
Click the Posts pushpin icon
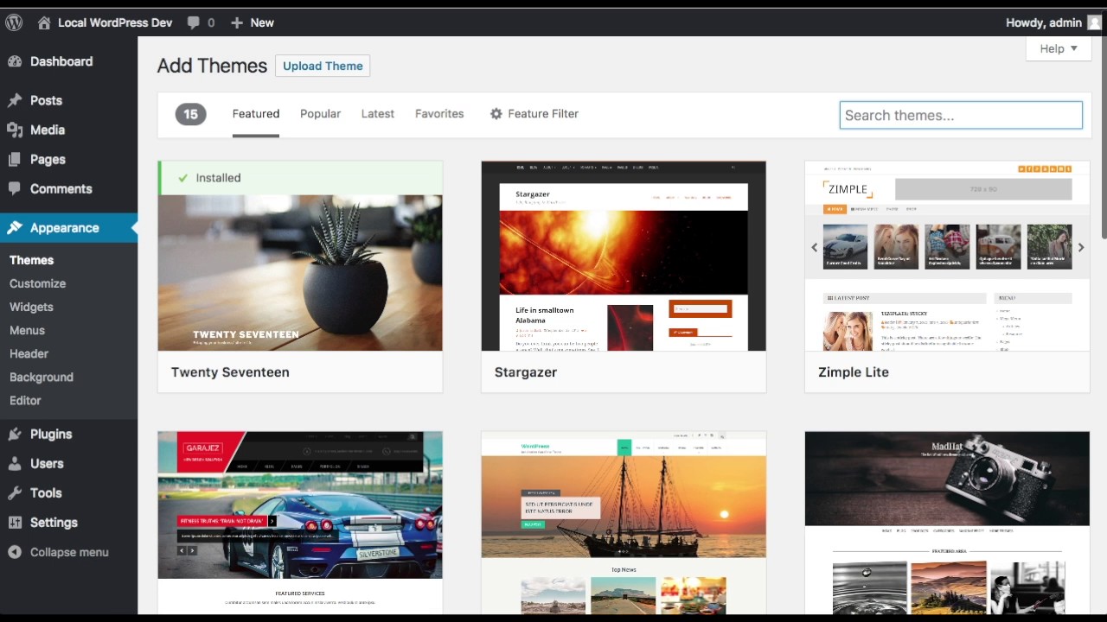coord(15,100)
